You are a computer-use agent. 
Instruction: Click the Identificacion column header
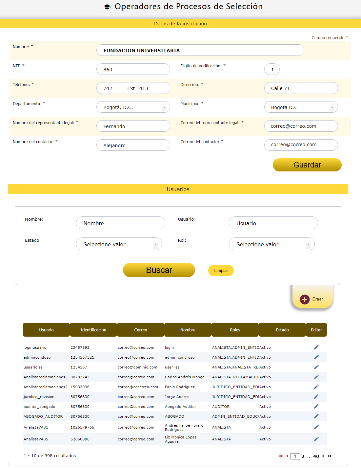pos(93,330)
